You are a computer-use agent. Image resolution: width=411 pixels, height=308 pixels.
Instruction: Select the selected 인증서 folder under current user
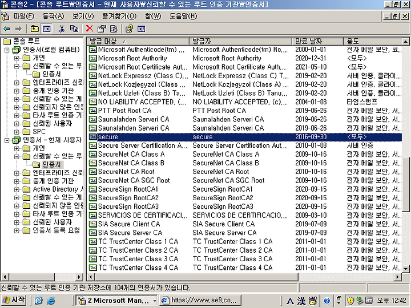pyautogui.click(x=51, y=164)
